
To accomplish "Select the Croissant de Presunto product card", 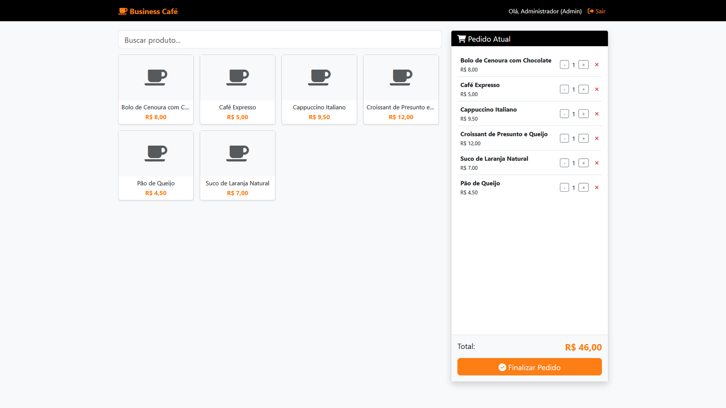I will (401, 89).
